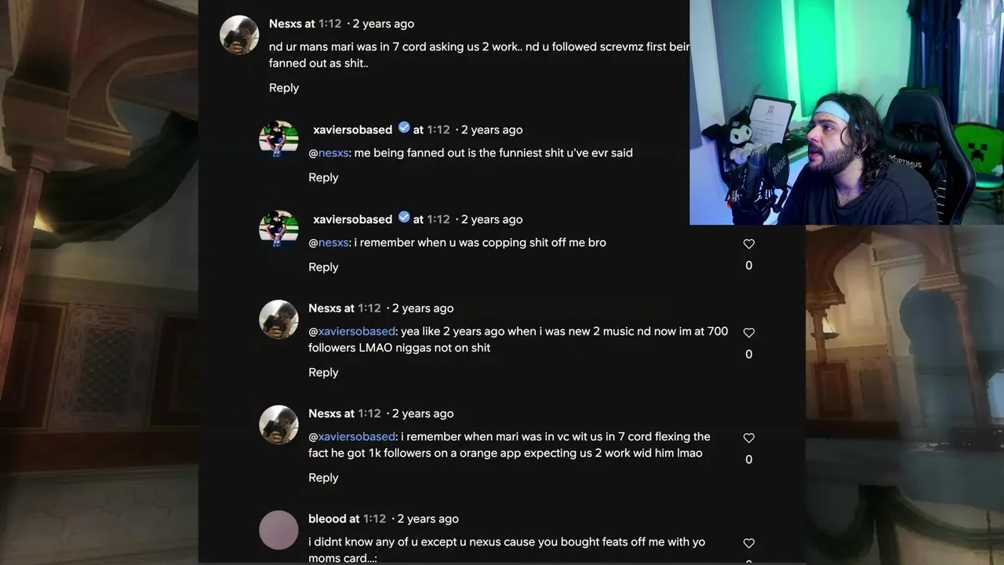Click bleood's round profile avatar
The height and width of the screenshot is (565, 1004).
click(x=278, y=530)
